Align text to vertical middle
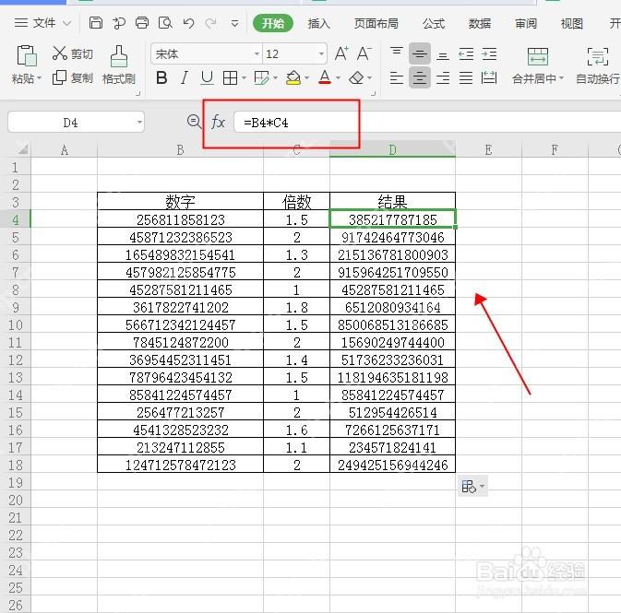Viewport: 621px width, 613px height. (x=420, y=53)
